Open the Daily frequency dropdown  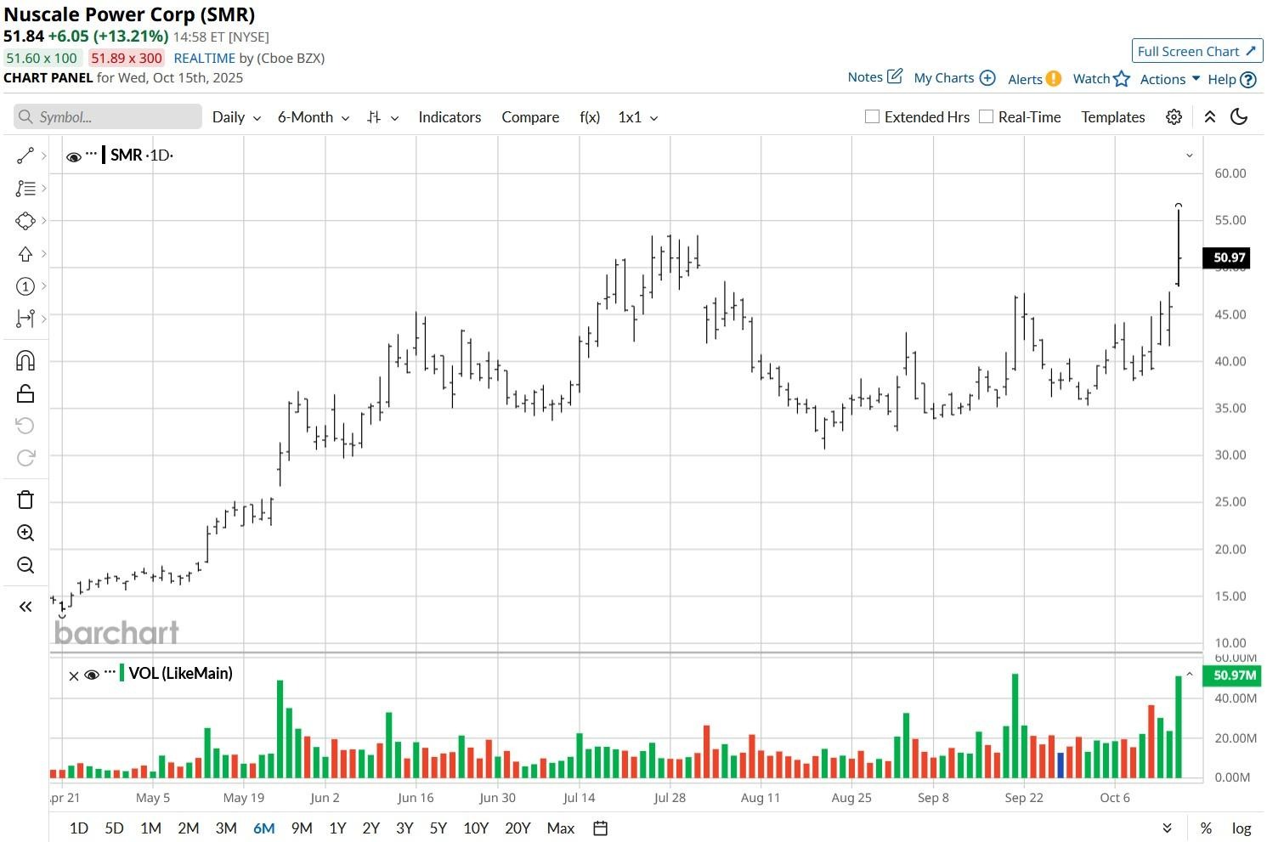(236, 117)
